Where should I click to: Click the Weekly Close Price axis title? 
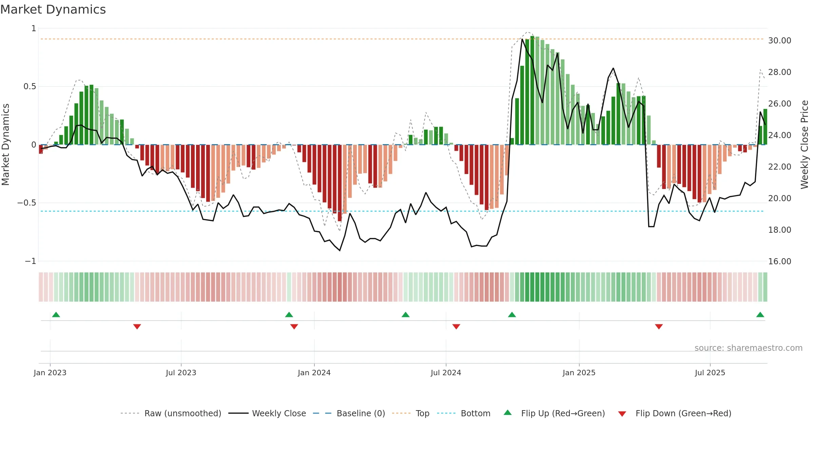[x=805, y=145]
